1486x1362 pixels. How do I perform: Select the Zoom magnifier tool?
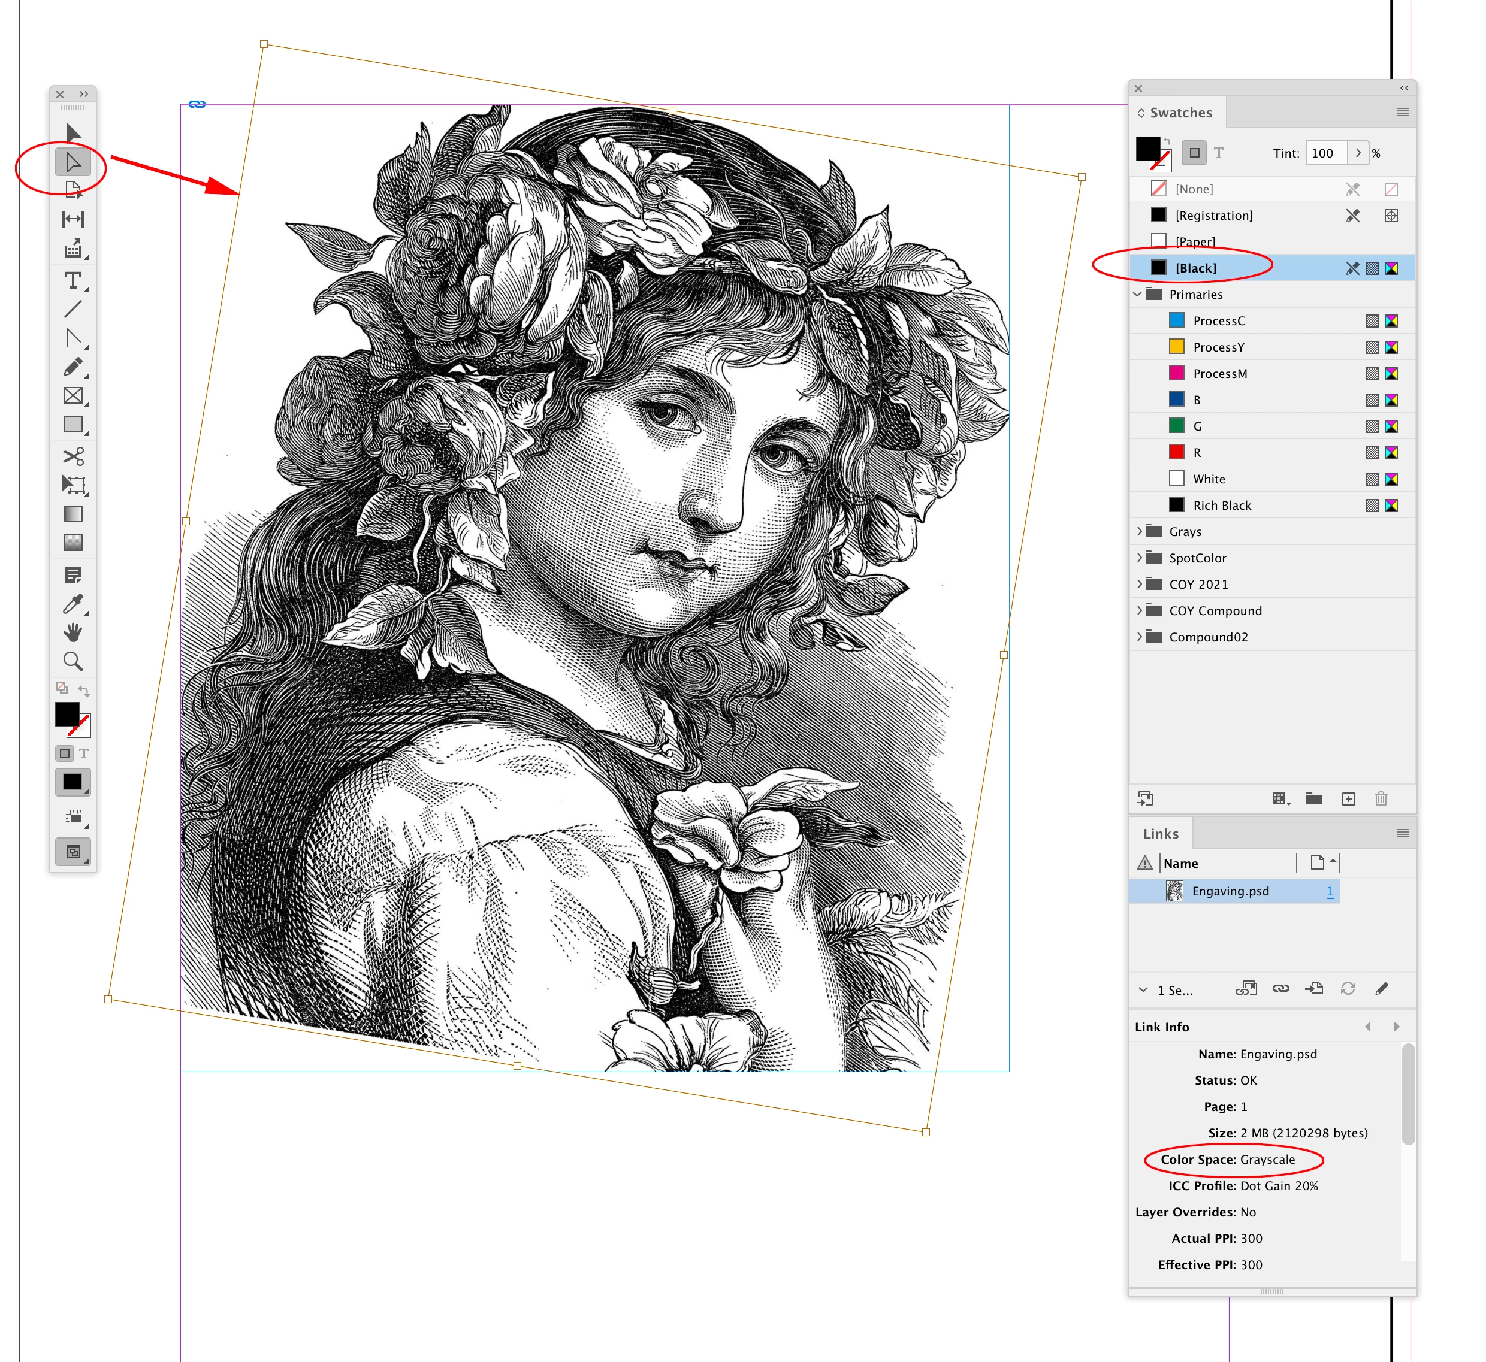[73, 661]
